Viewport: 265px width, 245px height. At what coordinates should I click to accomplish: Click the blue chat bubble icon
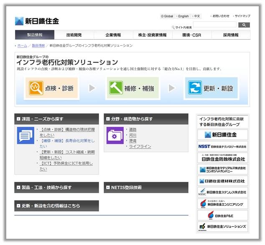25,135
